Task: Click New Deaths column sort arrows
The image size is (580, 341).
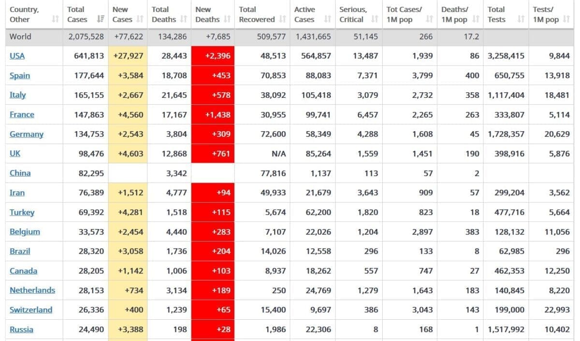Action: pos(227,19)
